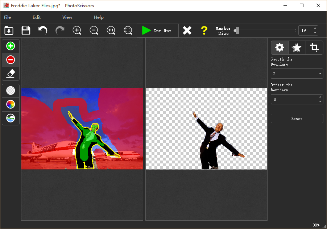Undo the last marker stroke
The image size is (327, 229).
click(x=43, y=30)
